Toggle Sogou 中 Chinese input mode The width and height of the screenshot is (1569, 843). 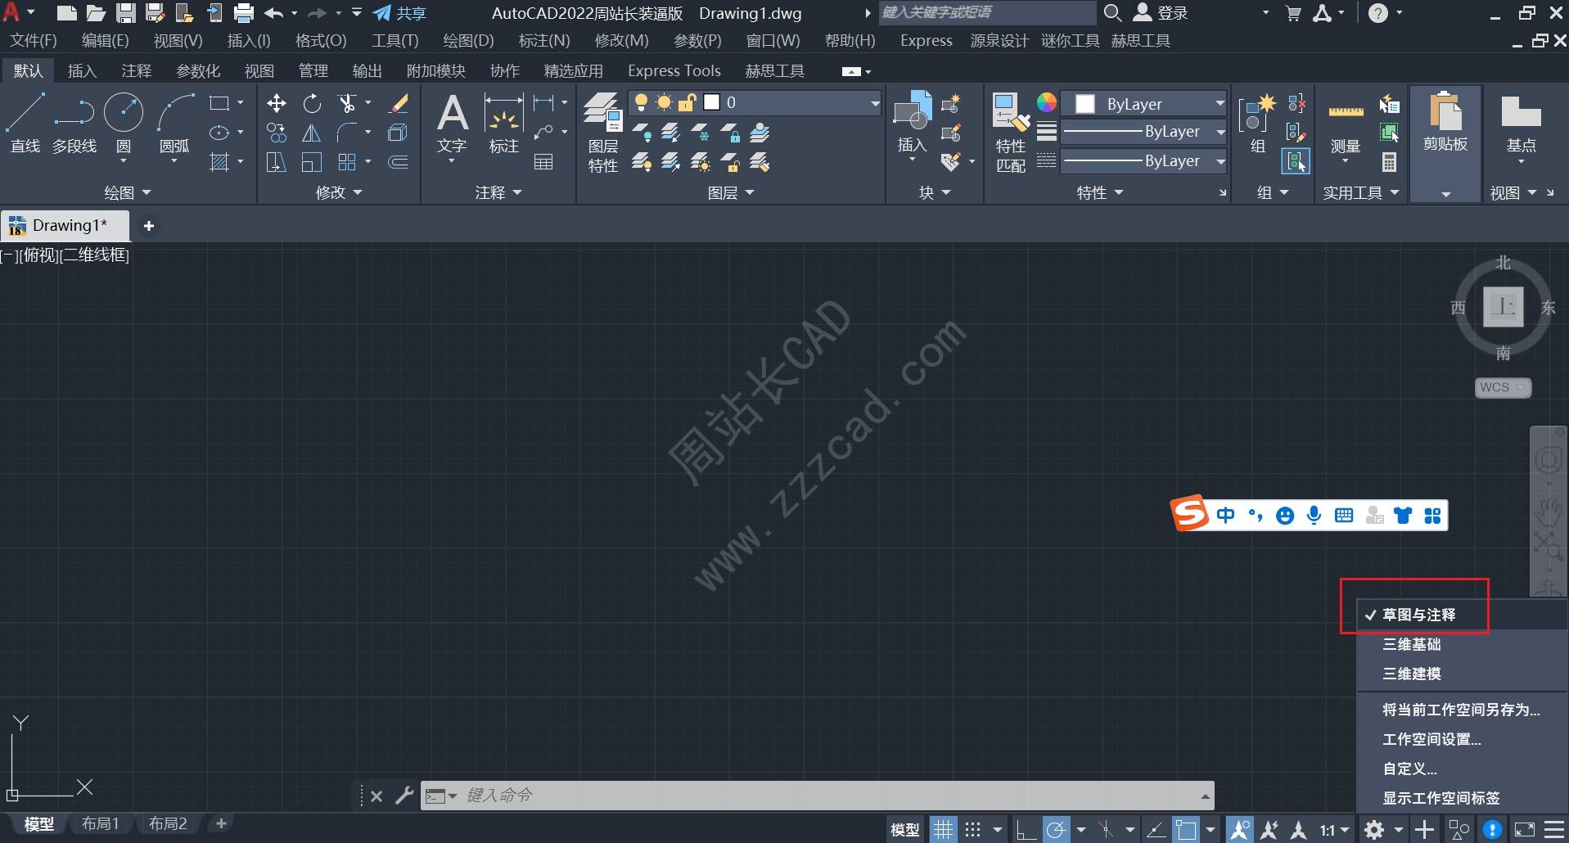coord(1225,515)
